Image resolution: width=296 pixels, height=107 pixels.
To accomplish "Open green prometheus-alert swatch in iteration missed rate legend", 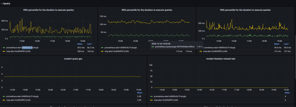I will click(x=152, y=96).
